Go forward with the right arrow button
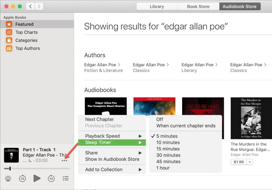 point(39,6)
